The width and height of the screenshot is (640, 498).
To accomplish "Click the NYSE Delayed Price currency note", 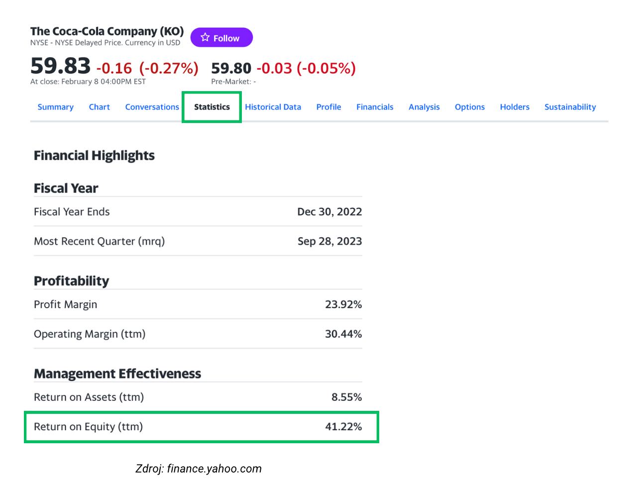I will tap(105, 43).
